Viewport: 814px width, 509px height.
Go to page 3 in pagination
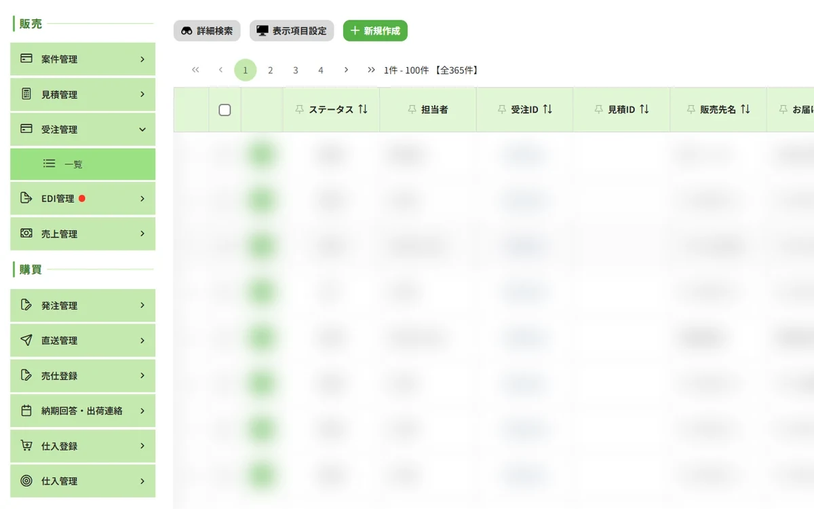point(296,70)
